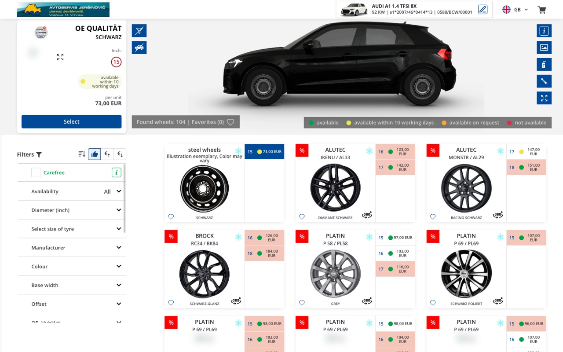563x352 pixels.
Task: Choose BROCK RC34 18 inch 184,00 EUR
Action: pos(264,253)
